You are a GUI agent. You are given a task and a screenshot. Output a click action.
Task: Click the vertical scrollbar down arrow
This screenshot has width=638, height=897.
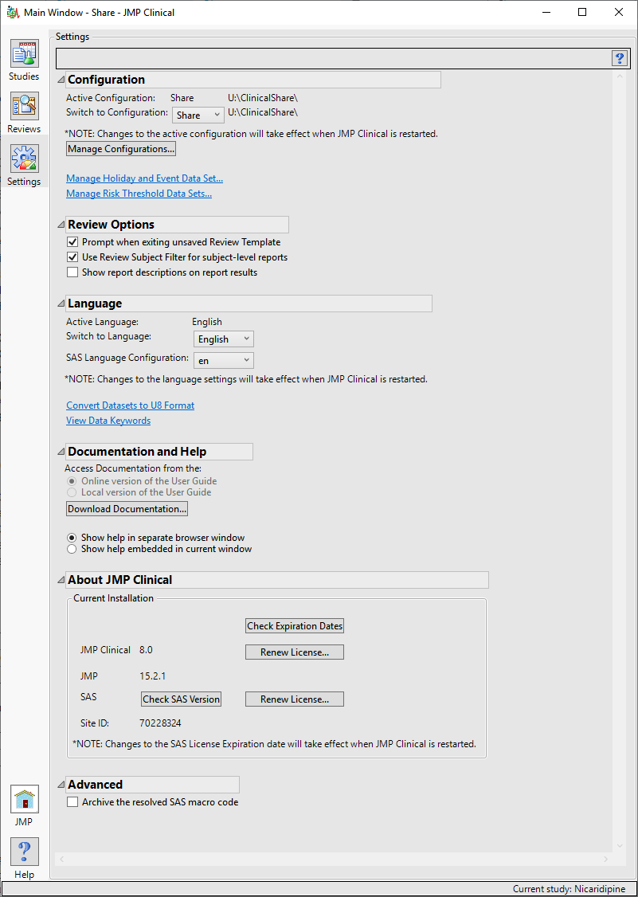pyautogui.click(x=619, y=845)
